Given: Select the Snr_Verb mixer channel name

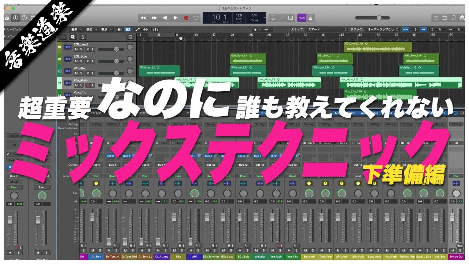Looking at the screenshot, I should [x=309, y=257].
